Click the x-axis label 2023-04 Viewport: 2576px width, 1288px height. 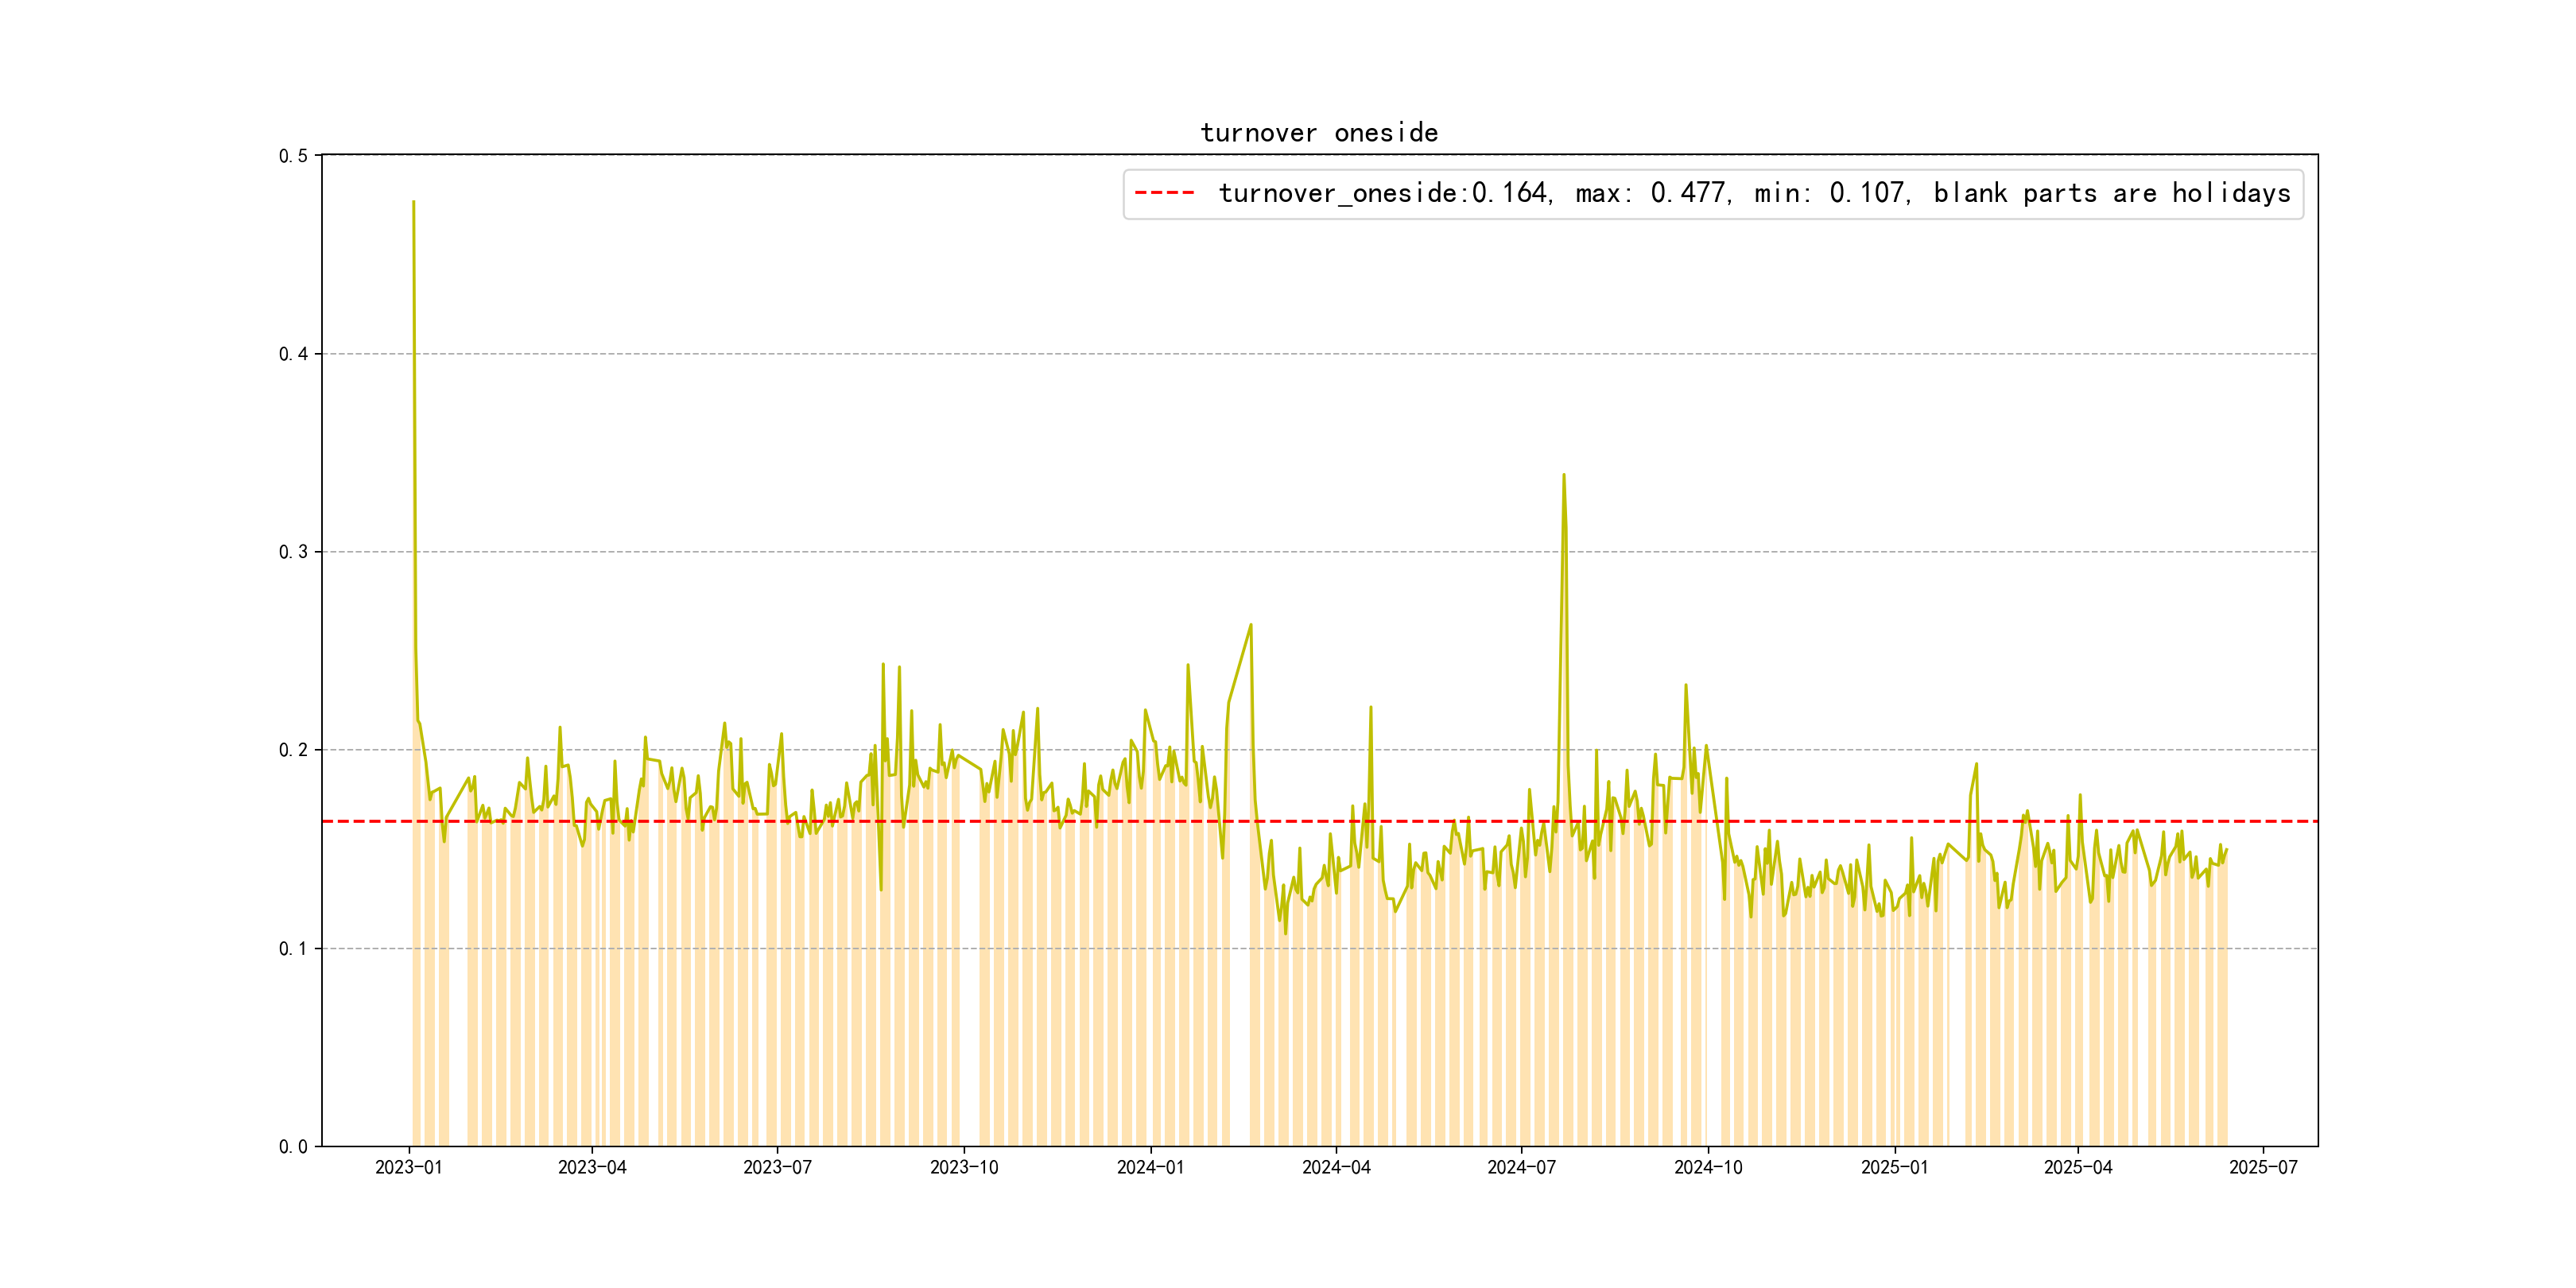tap(592, 1167)
